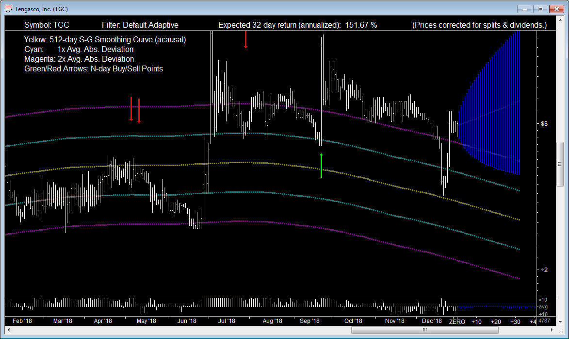Click the +30 forecast axis label
Image resolution: width=569 pixels, height=339 pixels.
(515, 322)
